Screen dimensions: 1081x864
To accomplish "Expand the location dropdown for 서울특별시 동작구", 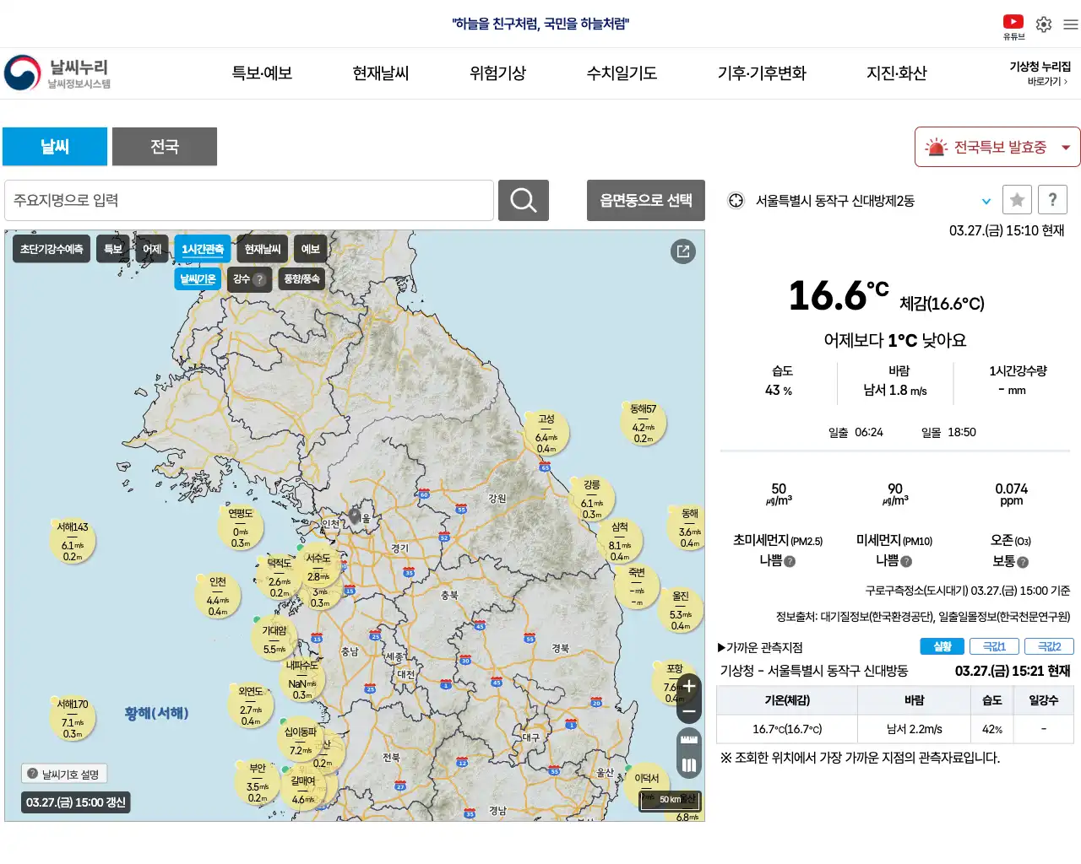I will (x=986, y=201).
